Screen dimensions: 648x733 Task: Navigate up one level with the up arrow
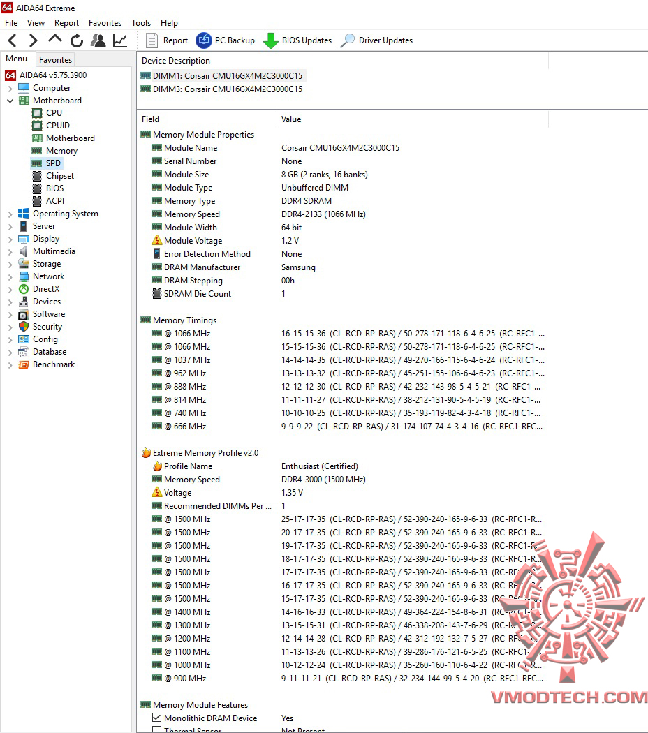click(54, 40)
